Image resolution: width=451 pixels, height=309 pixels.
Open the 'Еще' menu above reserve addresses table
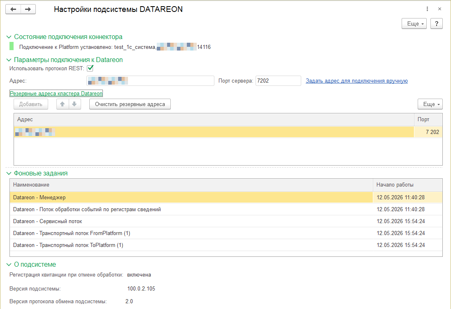tap(430, 104)
